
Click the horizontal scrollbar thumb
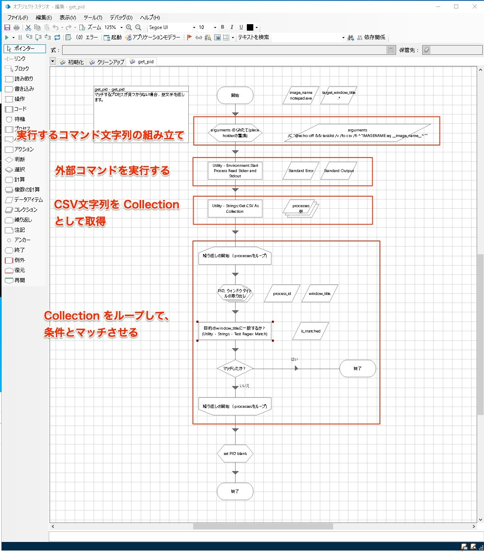click(263, 526)
